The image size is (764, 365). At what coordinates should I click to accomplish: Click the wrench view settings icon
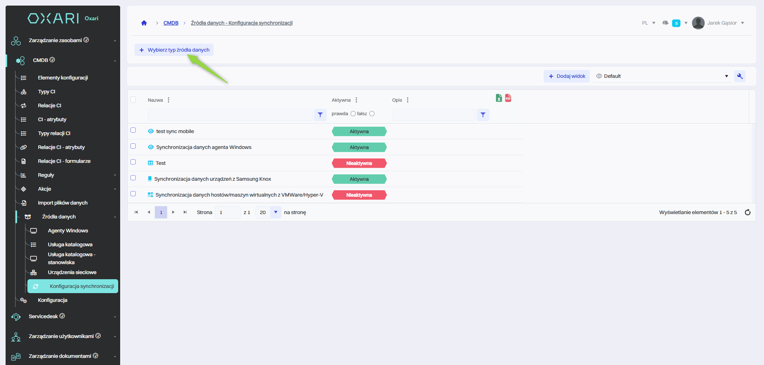pos(740,76)
